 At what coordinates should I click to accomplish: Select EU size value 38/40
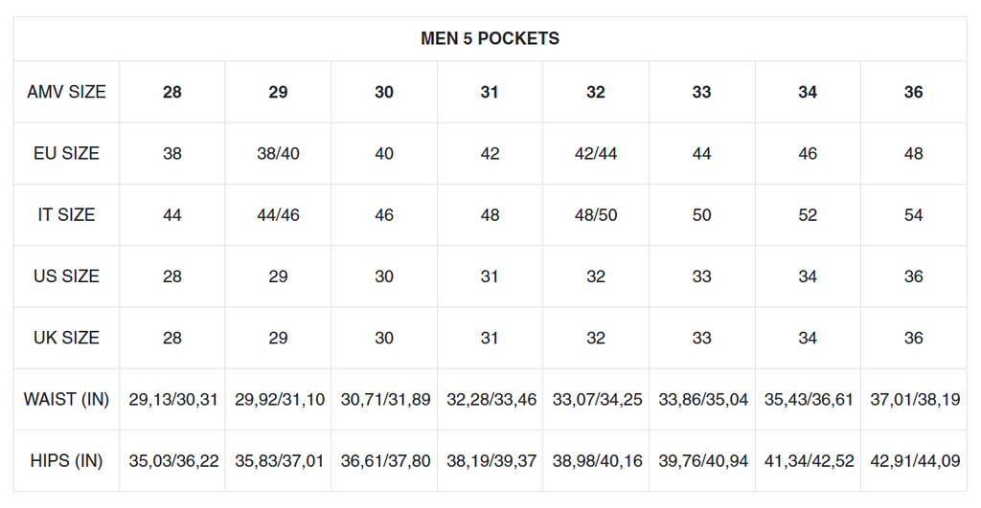(279, 154)
